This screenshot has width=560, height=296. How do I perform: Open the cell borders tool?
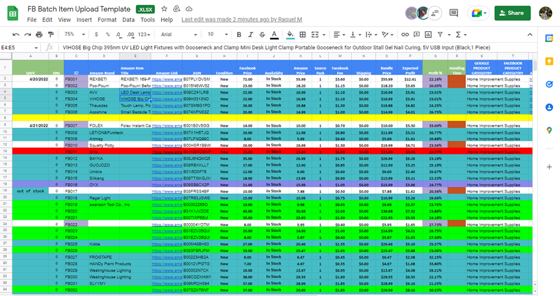tap(303, 35)
